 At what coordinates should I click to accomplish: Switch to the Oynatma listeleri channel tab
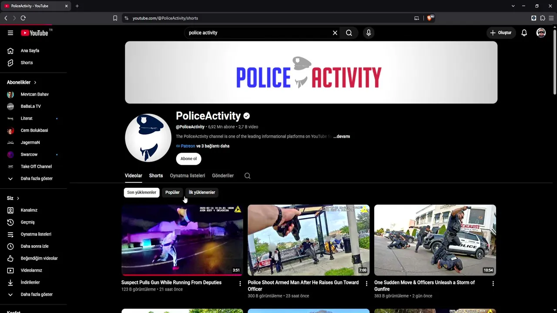click(x=188, y=176)
